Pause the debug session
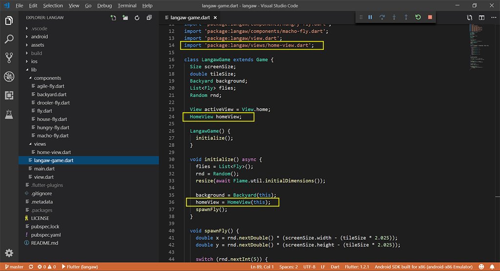Viewport: 500px width, 271px height. click(x=370, y=17)
